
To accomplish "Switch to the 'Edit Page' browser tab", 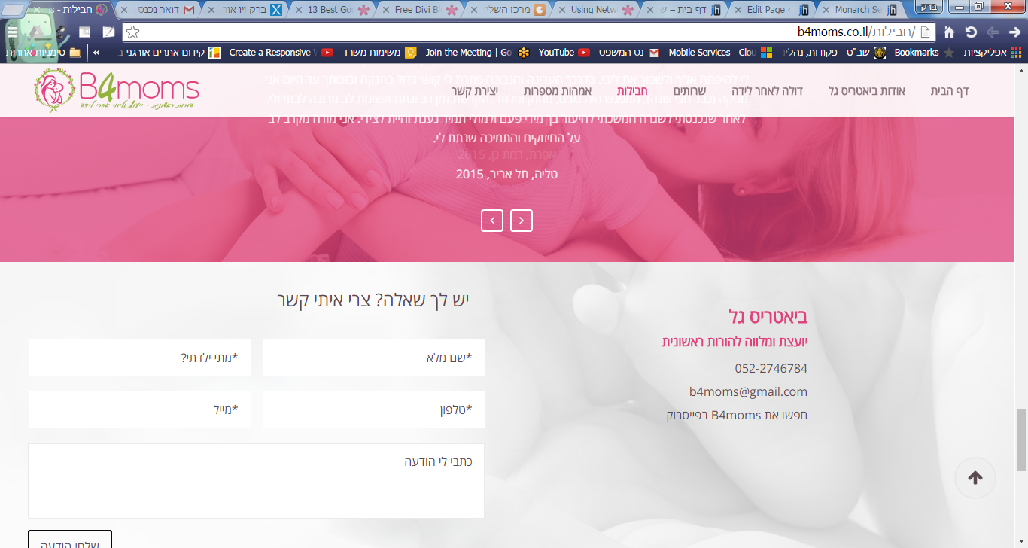I will tap(765, 11).
